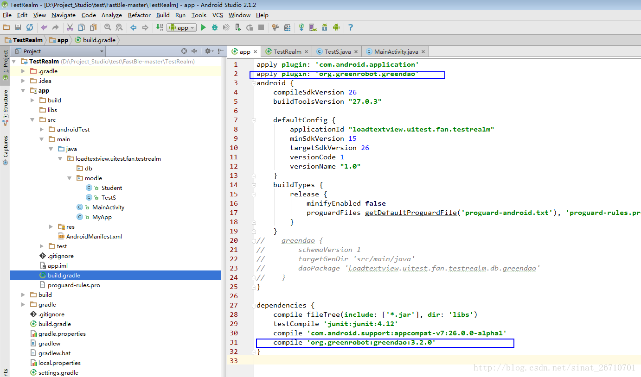This screenshot has height=377, width=641.
Task: Click Attach debugger to Android process icon
Action: point(238,28)
